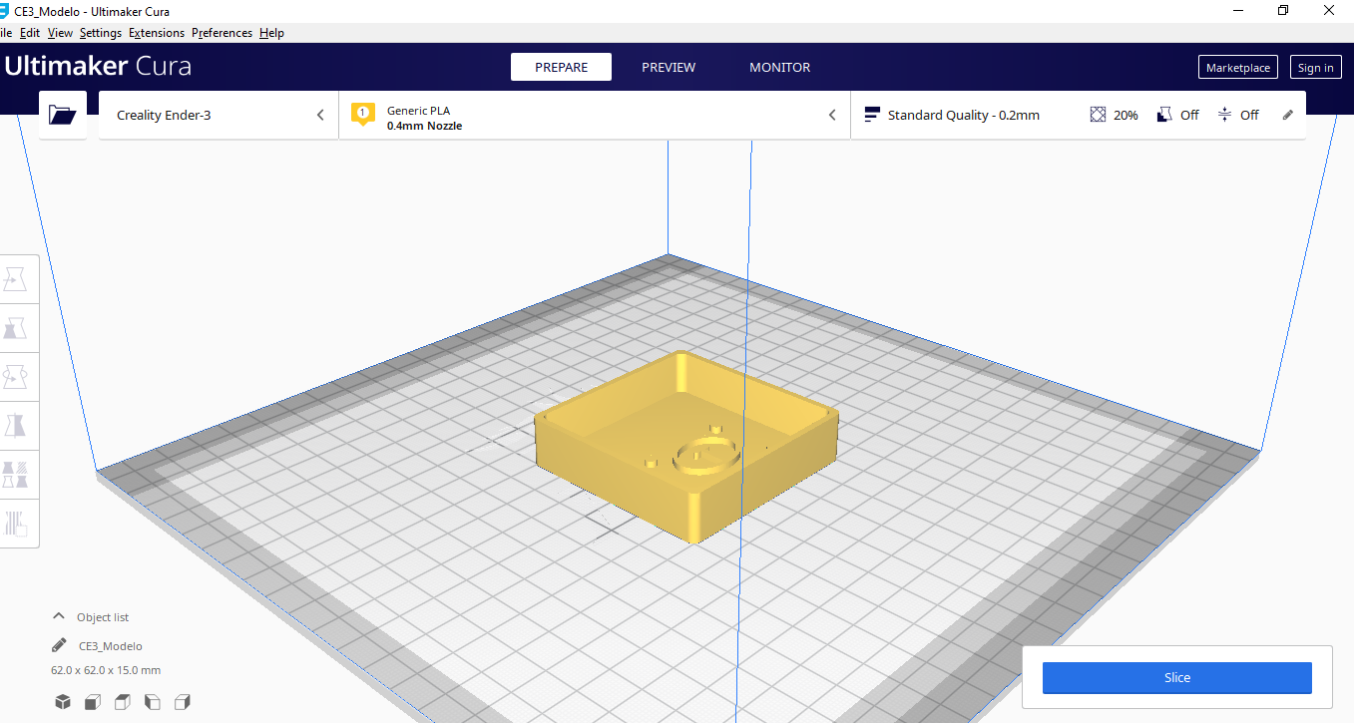Click the pencil icon in print settings bar
The image size is (1354, 723).
tap(1288, 115)
